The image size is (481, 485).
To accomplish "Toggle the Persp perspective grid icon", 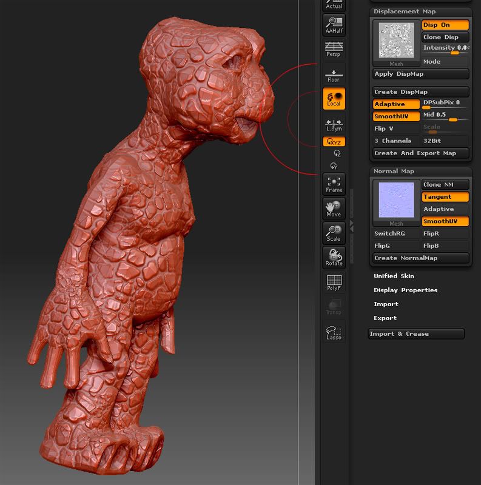I will pyautogui.click(x=334, y=49).
